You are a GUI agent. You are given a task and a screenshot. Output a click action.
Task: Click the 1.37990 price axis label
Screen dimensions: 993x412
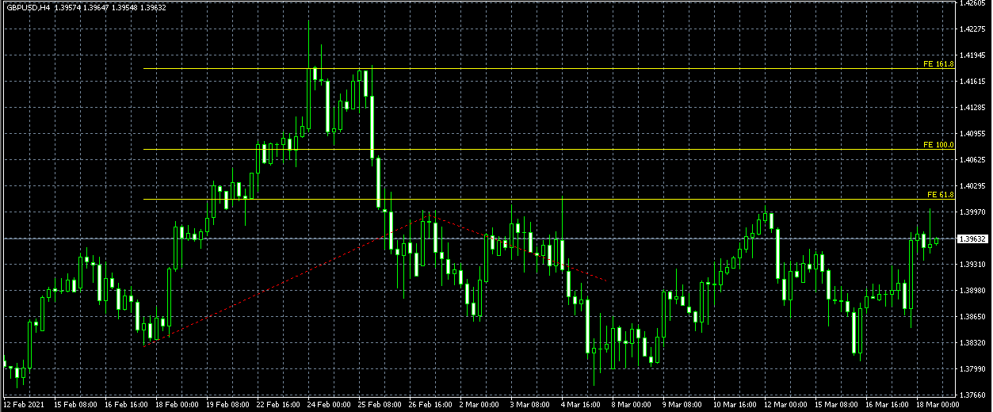click(972, 369)
